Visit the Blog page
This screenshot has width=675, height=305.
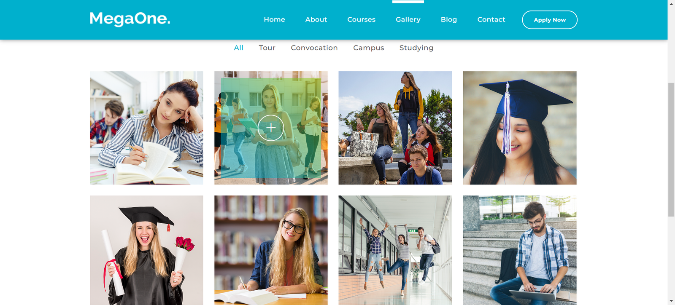pos(449,19)
